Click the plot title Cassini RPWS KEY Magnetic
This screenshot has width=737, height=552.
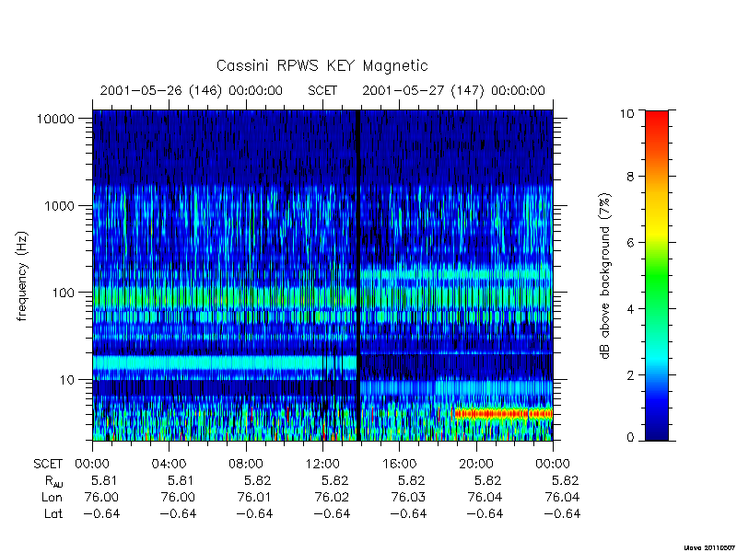click(322, 65)
